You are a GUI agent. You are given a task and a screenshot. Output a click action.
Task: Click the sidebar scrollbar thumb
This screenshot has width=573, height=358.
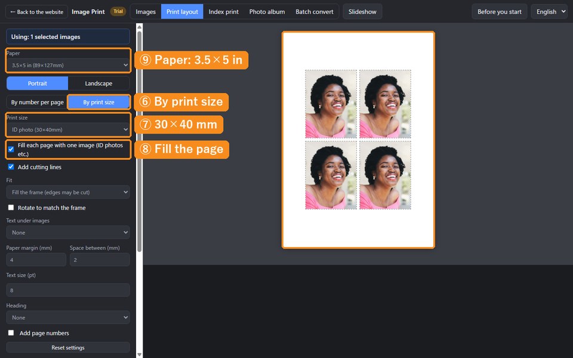click(x=139, y=141)
